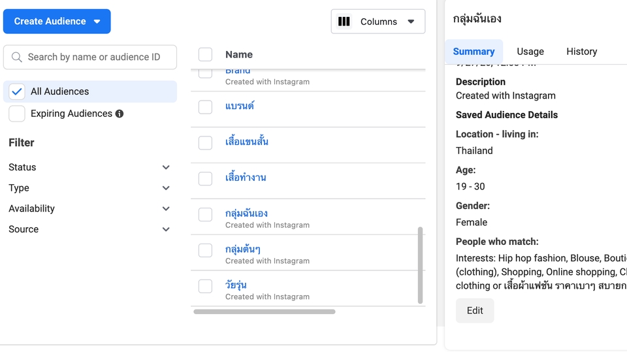Switch to the Summary tab

pos(474,52)
